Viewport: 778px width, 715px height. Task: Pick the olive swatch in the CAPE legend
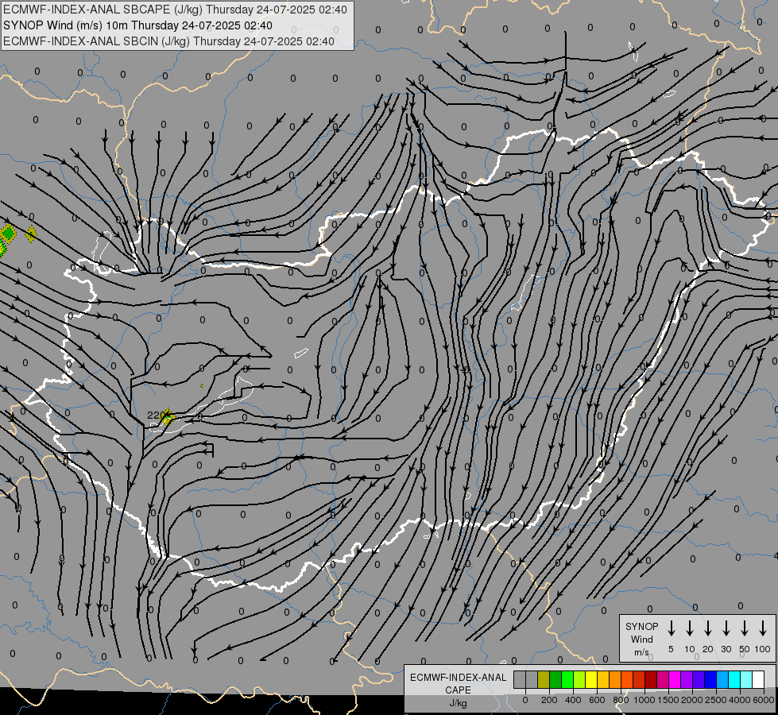(x=544, y=679)
